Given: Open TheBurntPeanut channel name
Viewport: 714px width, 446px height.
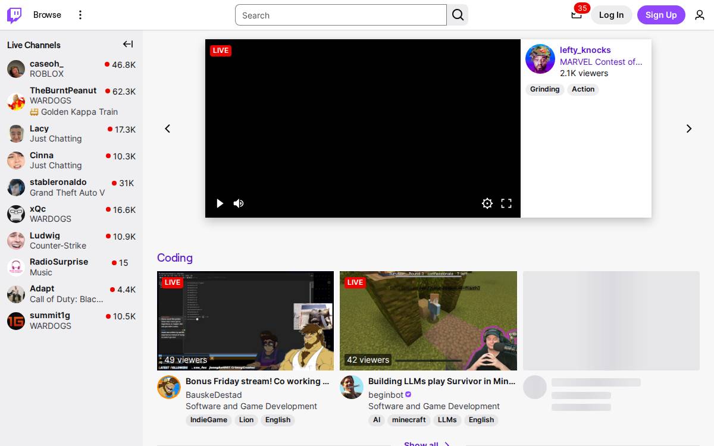Looking at the screenshot, I should 63,90.
